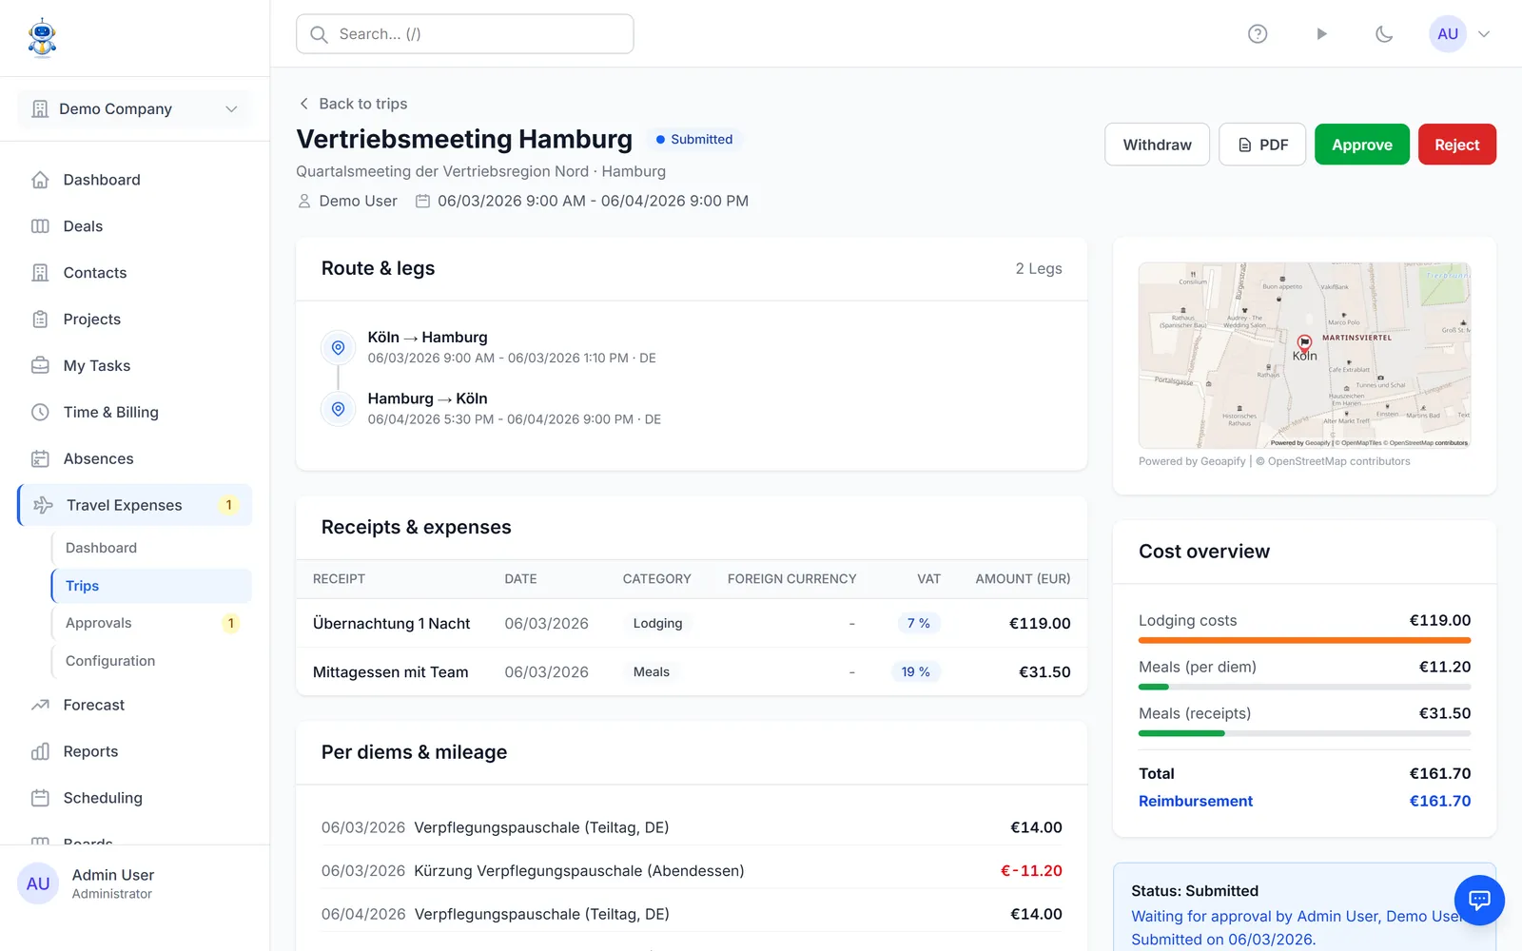Screen dimensions: 1522x951
Task: Go to My Tasks
Action: tap(134, 366)
